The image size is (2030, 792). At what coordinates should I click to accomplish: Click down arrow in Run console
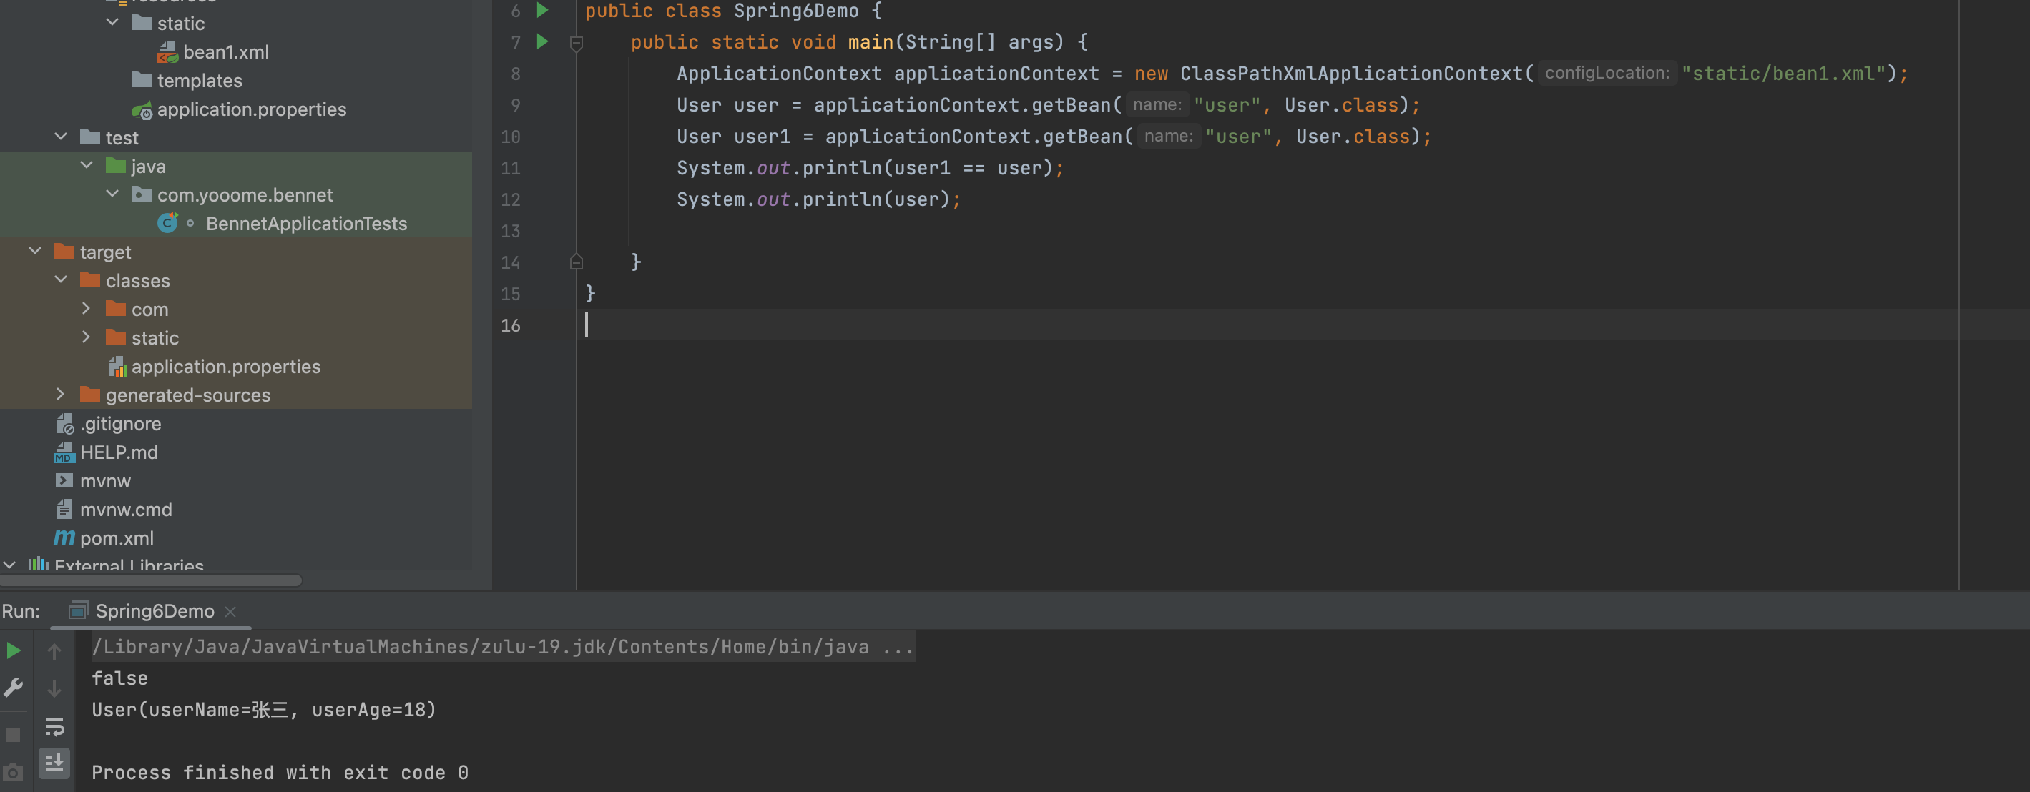54,689
